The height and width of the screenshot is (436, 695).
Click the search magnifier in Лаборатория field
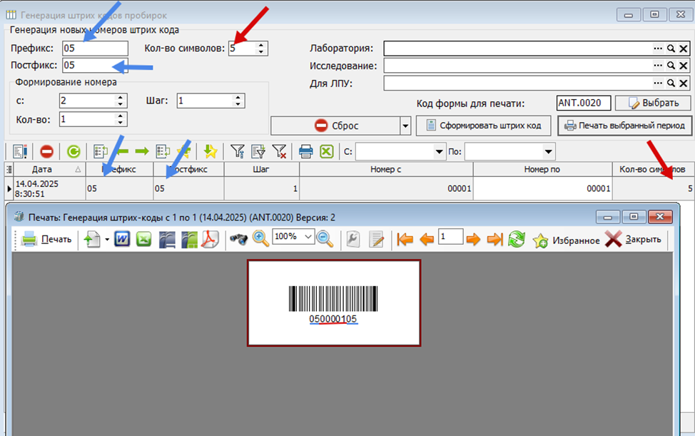(671, 49)
